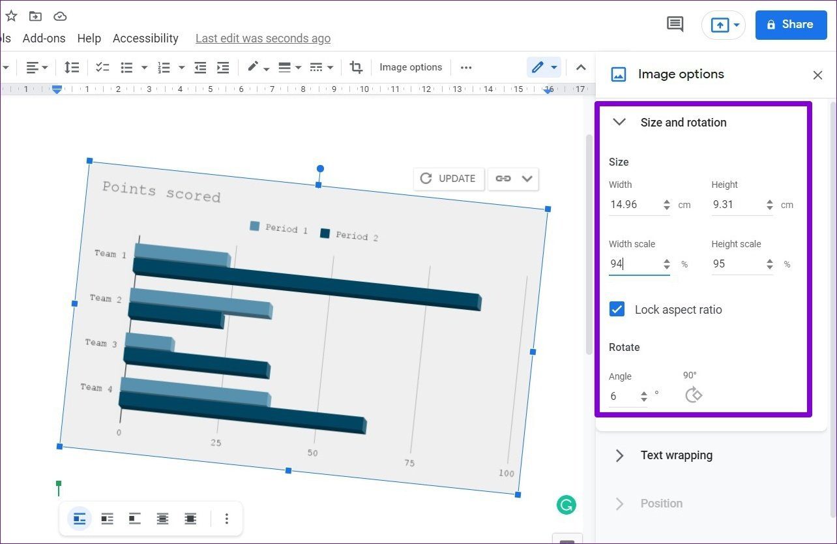The image size is (837, 544).
Task: Click the crop image icon
Action: pos(356,67)
